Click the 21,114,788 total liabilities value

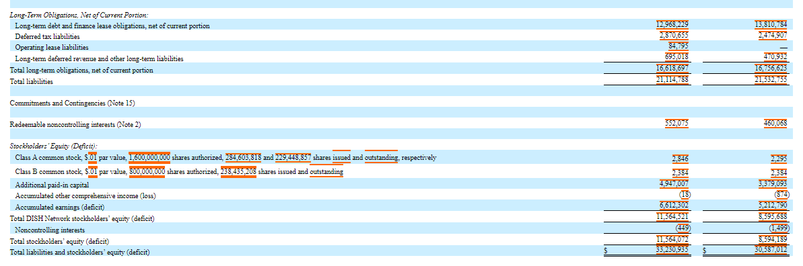coord(672,81)
